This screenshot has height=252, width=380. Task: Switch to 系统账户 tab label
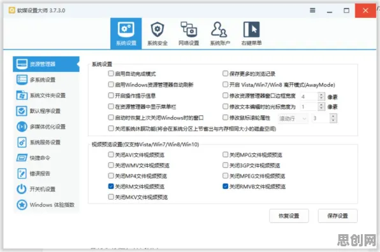pyautogui.click(x=220, y=43)
